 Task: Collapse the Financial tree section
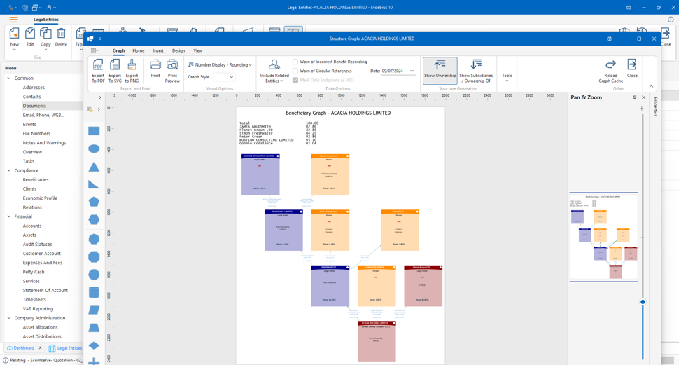pyautogui.click(x=8, y=216)
